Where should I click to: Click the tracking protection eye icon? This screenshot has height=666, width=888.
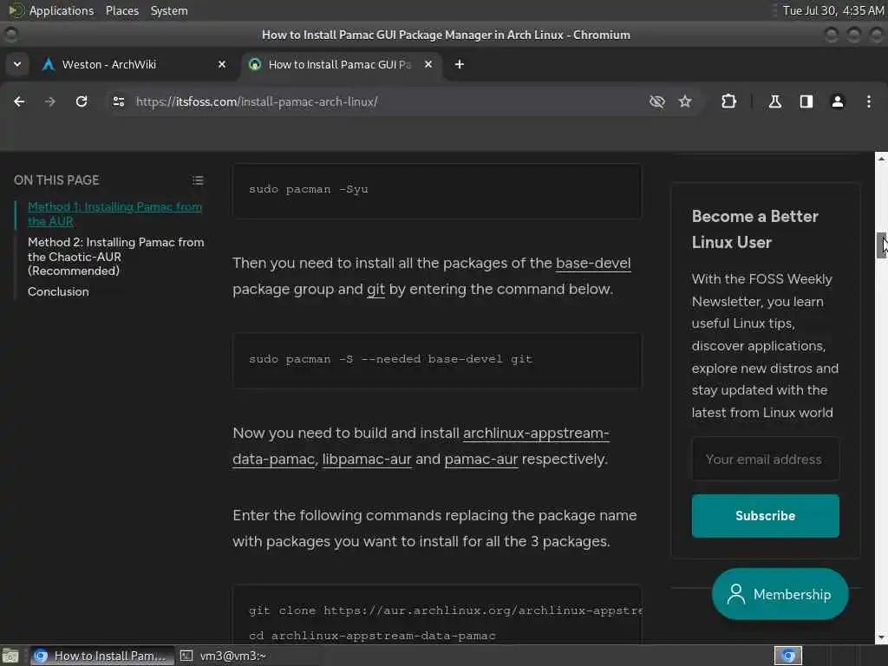point(657,101)
